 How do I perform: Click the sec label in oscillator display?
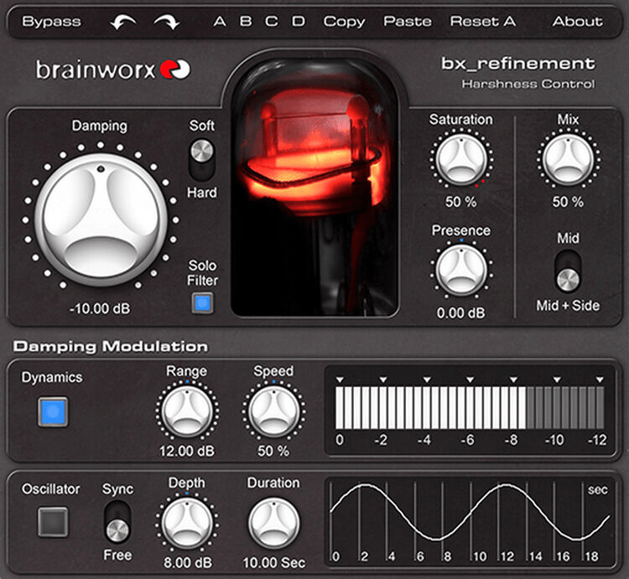pyautogui.click(x=598, y=490)
